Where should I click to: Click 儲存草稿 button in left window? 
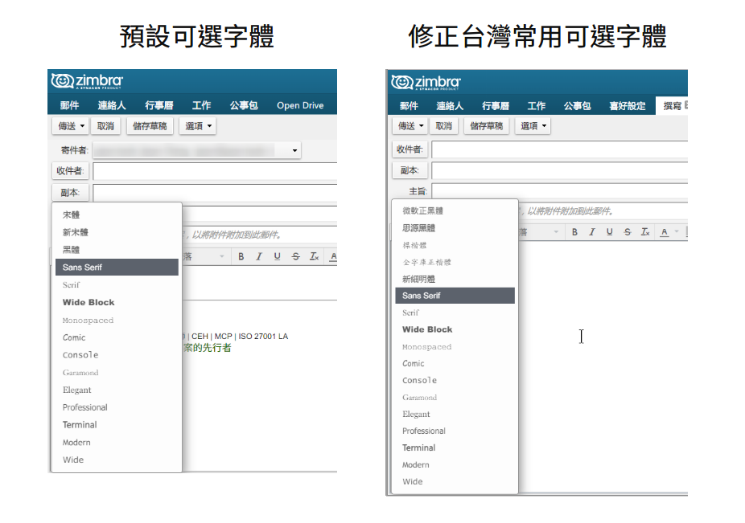[150, 126]
